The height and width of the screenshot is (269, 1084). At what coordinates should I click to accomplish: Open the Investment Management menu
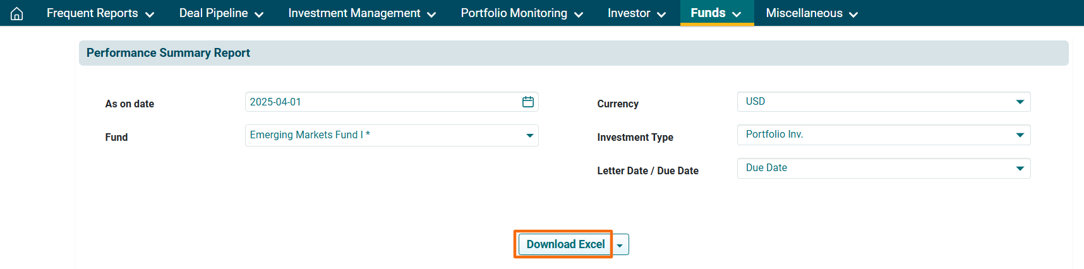click(361, 13)
